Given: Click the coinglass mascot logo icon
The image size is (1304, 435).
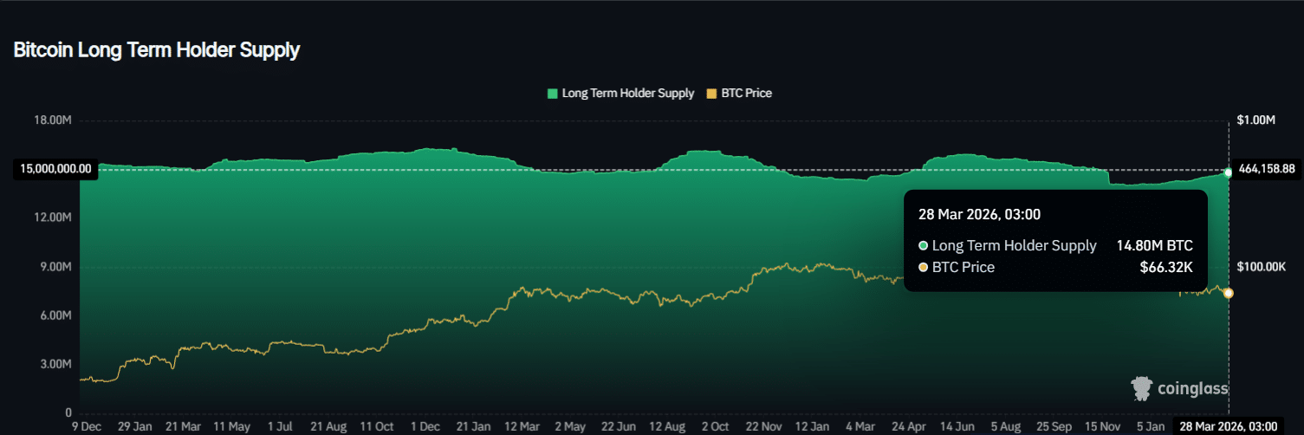Looking at the screenshot, I should (x=1142, y=389).
